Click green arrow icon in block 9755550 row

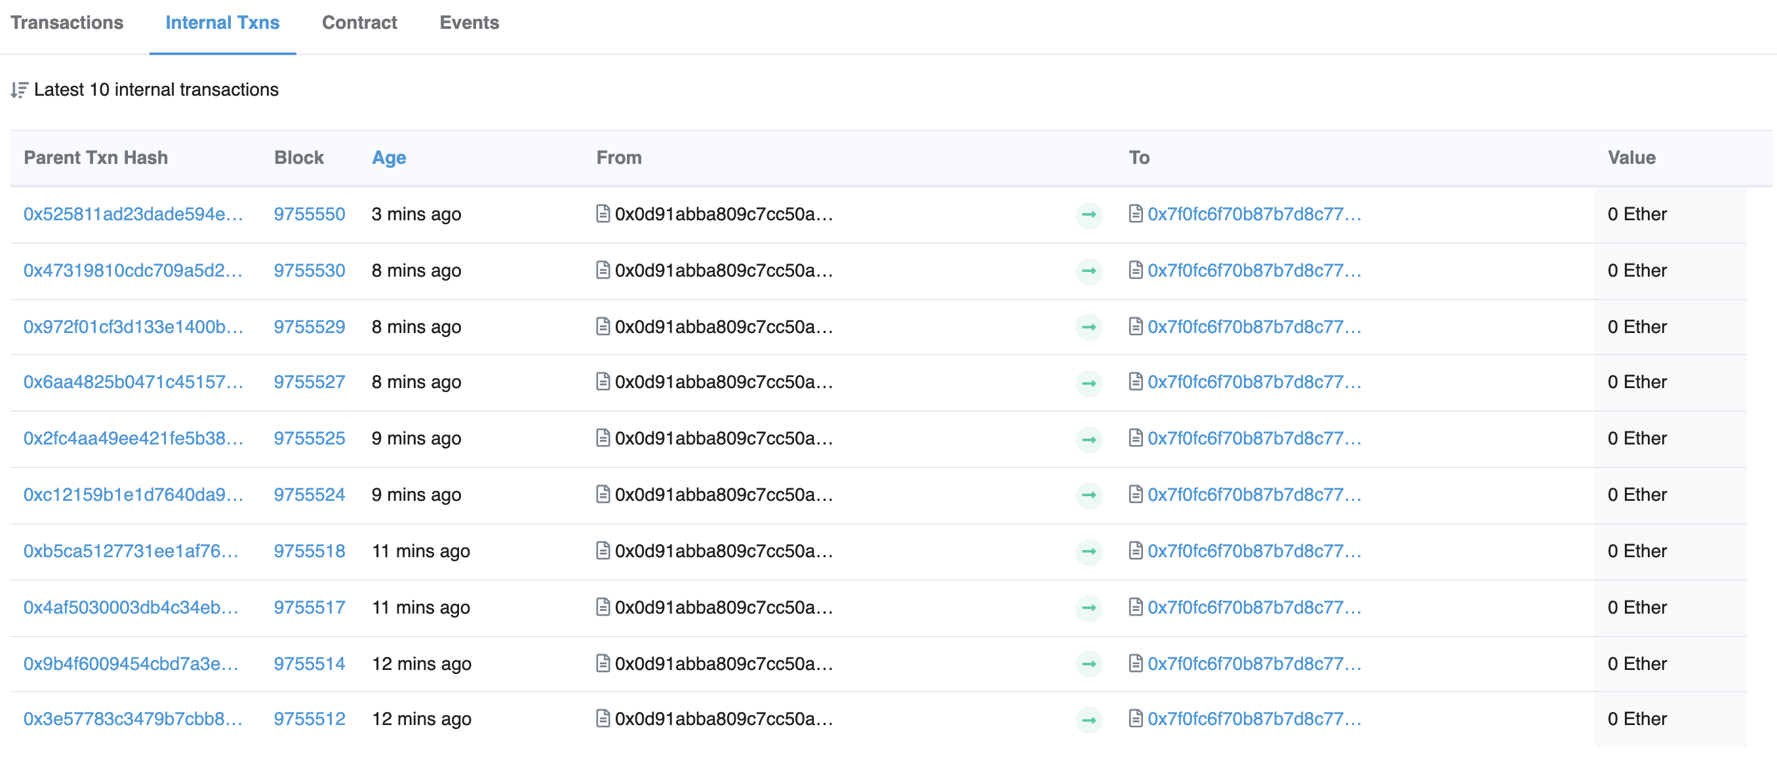coord(1088,214)
